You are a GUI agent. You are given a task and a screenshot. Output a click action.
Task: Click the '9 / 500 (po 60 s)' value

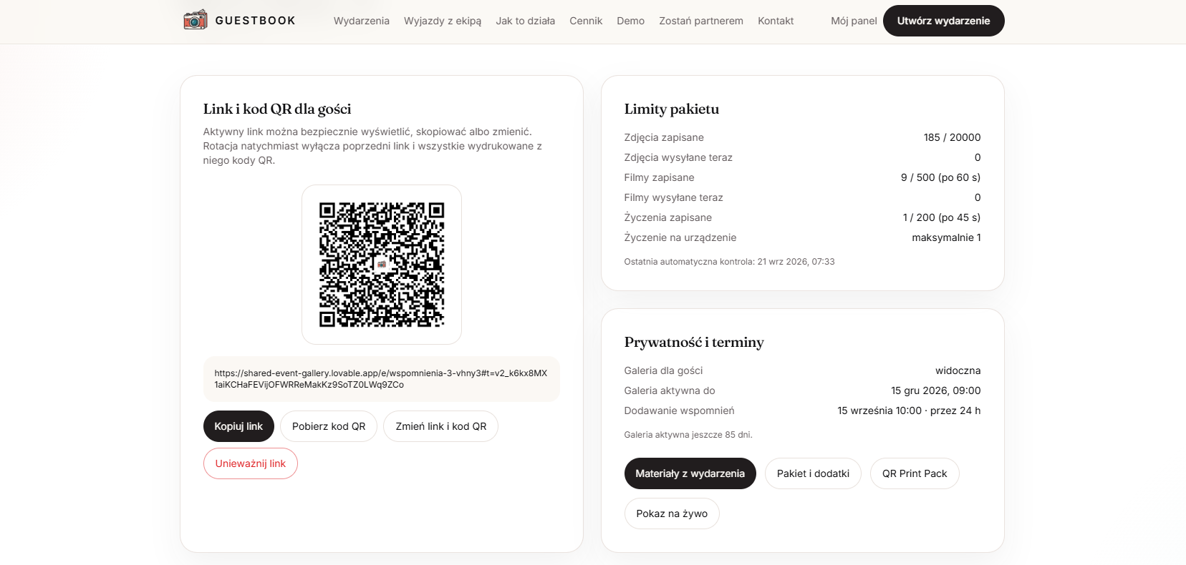(x=941, y=177)
